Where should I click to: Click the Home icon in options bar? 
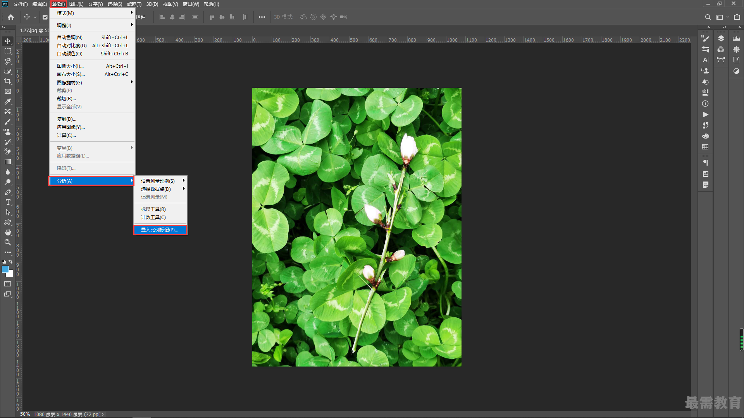(11, 17)
